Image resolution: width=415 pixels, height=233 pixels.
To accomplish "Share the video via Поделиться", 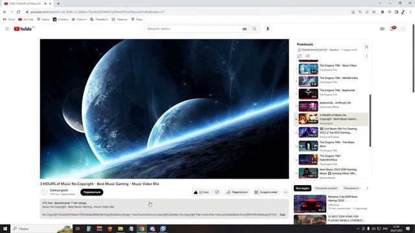I will point(237,192).
